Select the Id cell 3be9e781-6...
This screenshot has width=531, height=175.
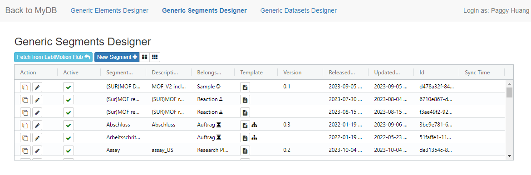coord(436,125)
